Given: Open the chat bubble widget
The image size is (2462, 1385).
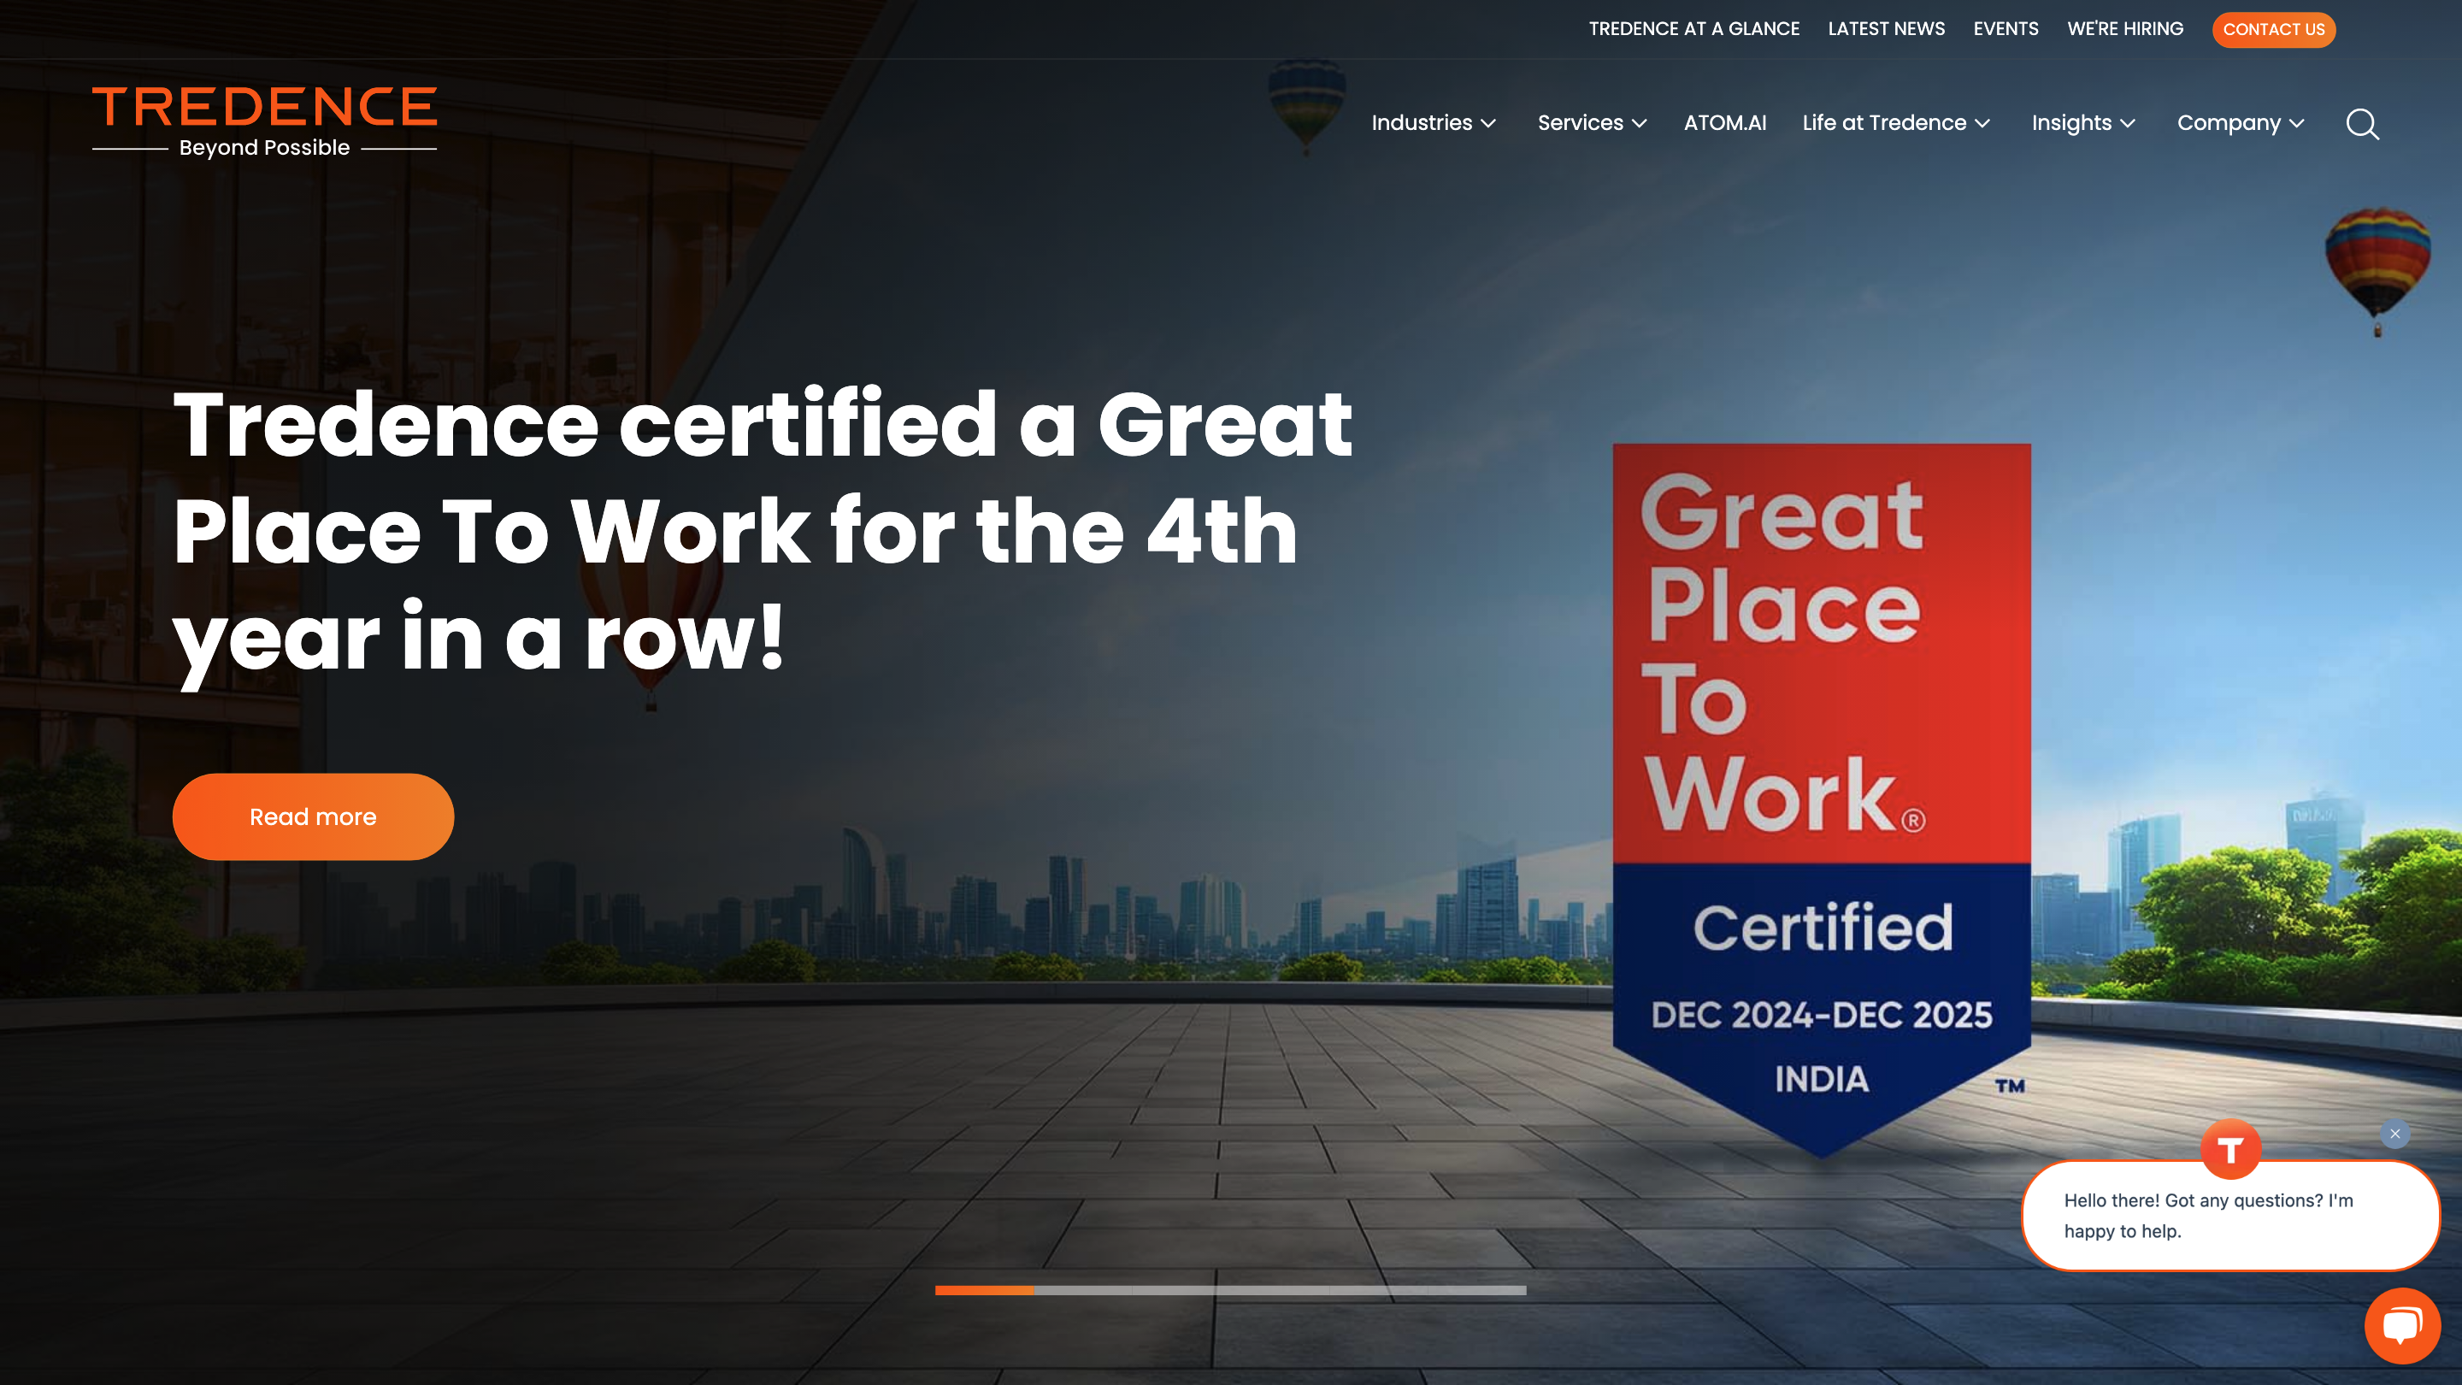Looking at the screenshot, I should [x=2402, y=1326].
